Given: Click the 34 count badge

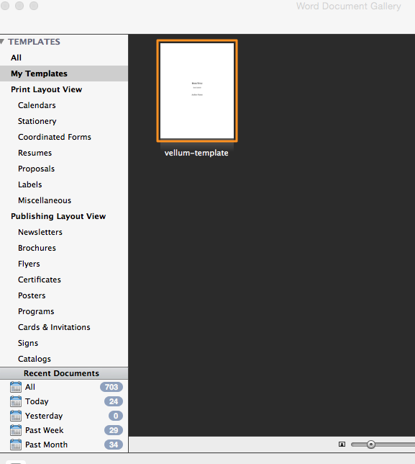Looking at the screenshot, I should coord(114,445).
